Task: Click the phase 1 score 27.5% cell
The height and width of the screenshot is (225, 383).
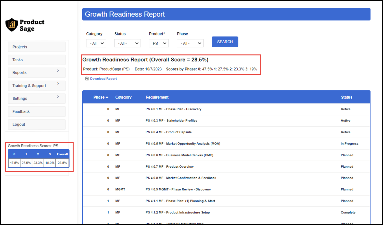Action: tap(26, 163)
